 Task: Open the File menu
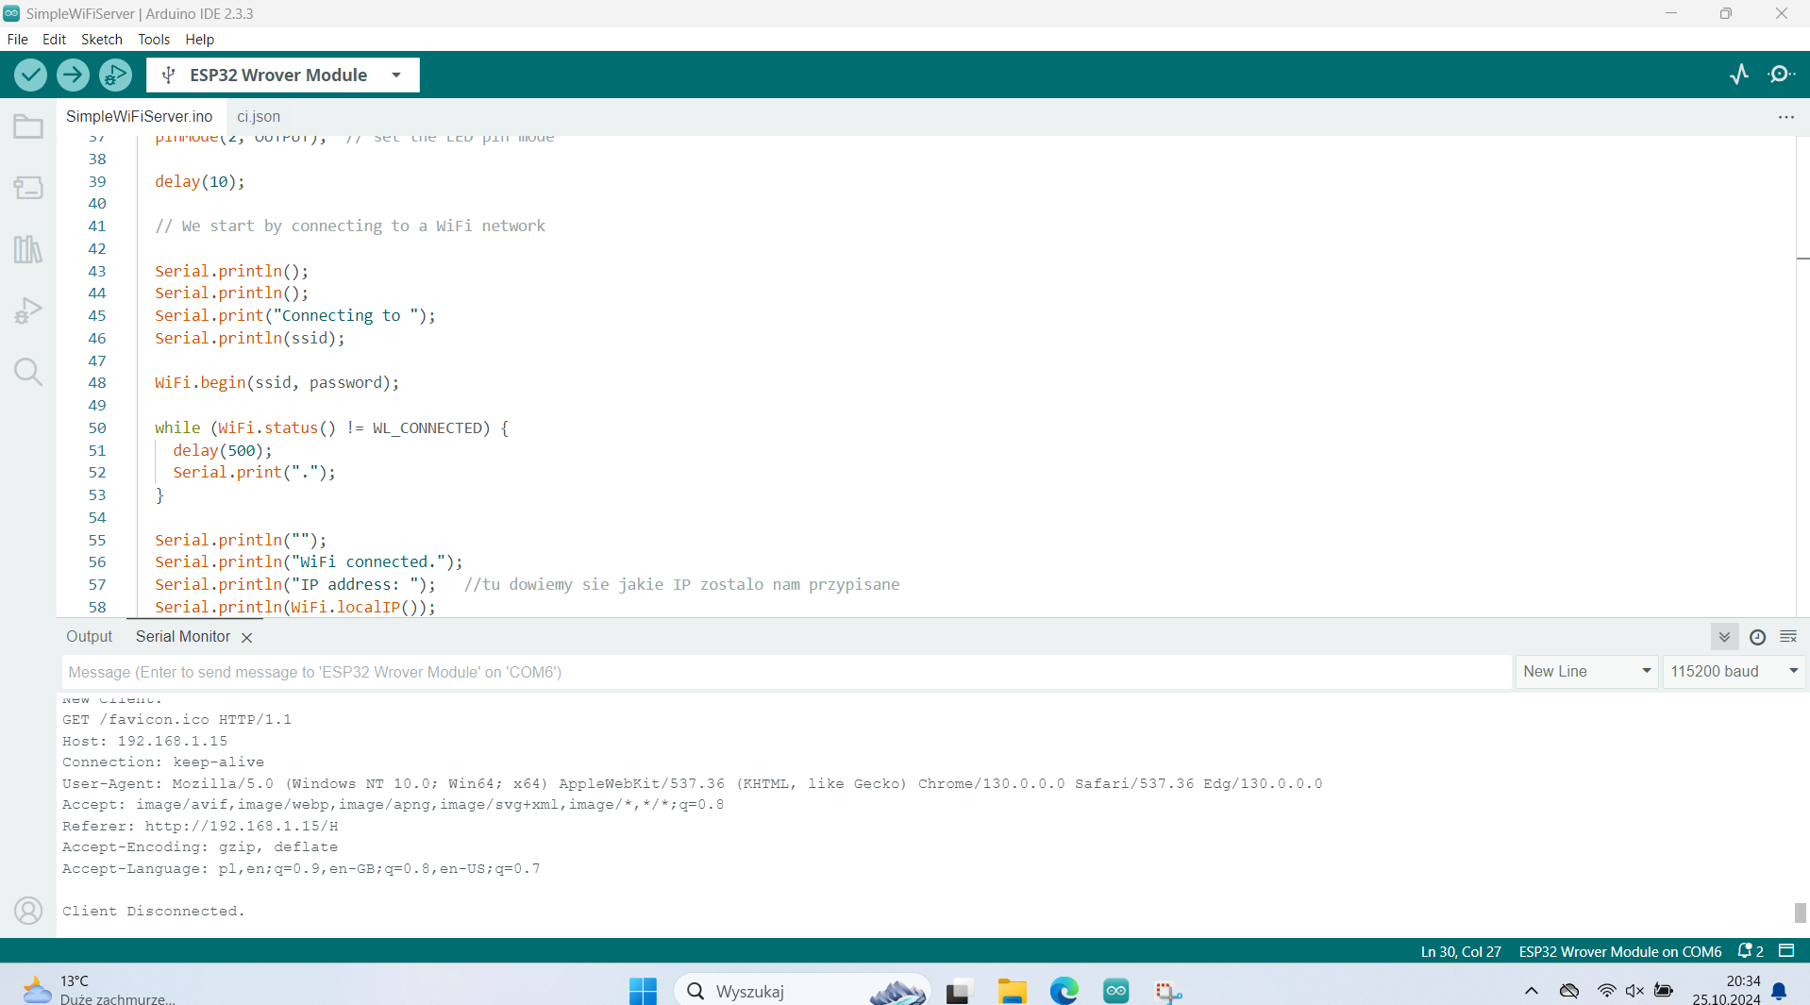pyautogui.click(x=17, y=40)
